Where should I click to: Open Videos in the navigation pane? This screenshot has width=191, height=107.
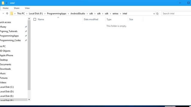click(x=3, y=83)
